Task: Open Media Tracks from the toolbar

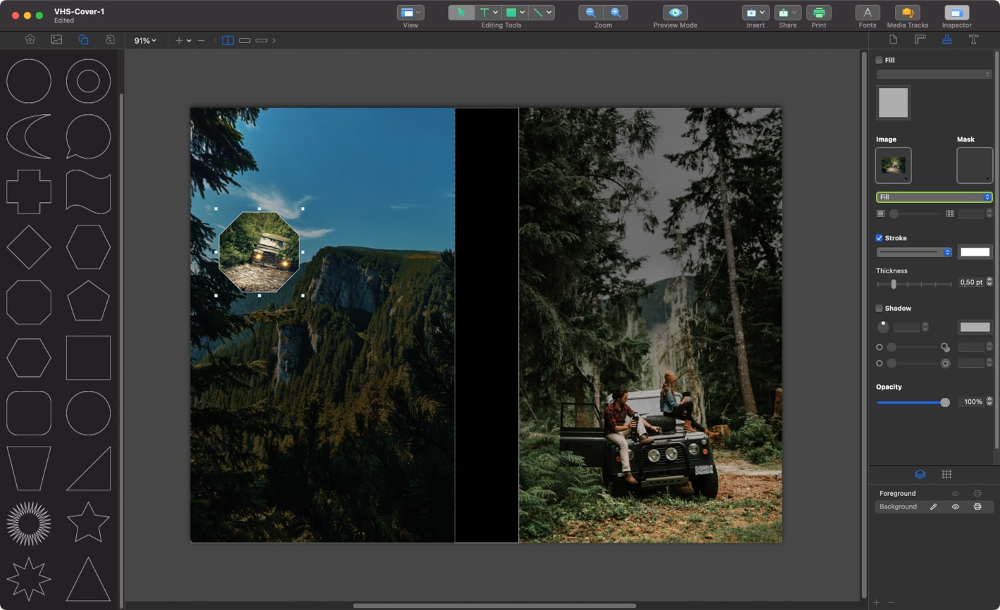Action: tap(907, 13)
